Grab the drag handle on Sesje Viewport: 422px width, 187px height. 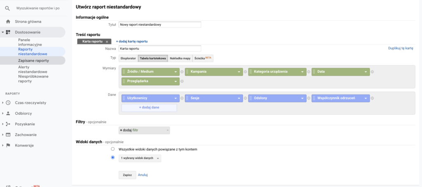[188, 98]
